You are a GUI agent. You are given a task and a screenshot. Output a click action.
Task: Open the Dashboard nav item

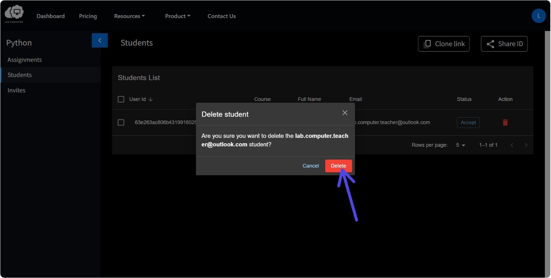(x=51, y=16)
